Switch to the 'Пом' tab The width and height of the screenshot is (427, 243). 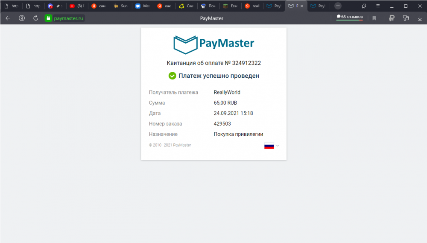[x=209, y=6]
